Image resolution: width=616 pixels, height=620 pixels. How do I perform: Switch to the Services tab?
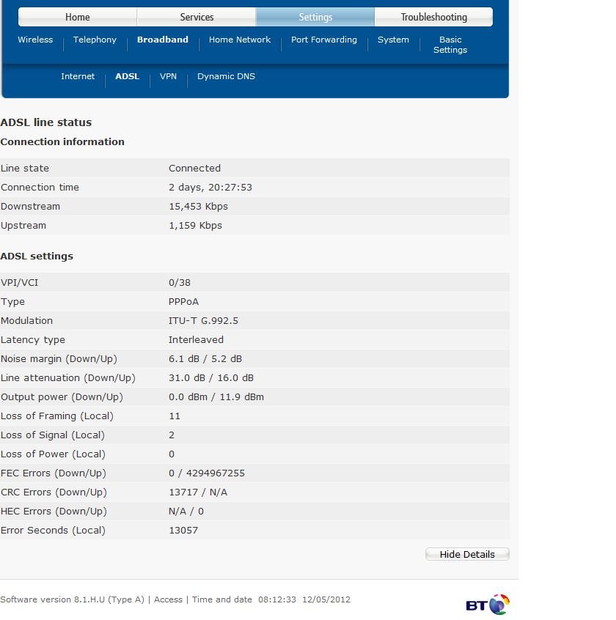[x=197, y=17]
